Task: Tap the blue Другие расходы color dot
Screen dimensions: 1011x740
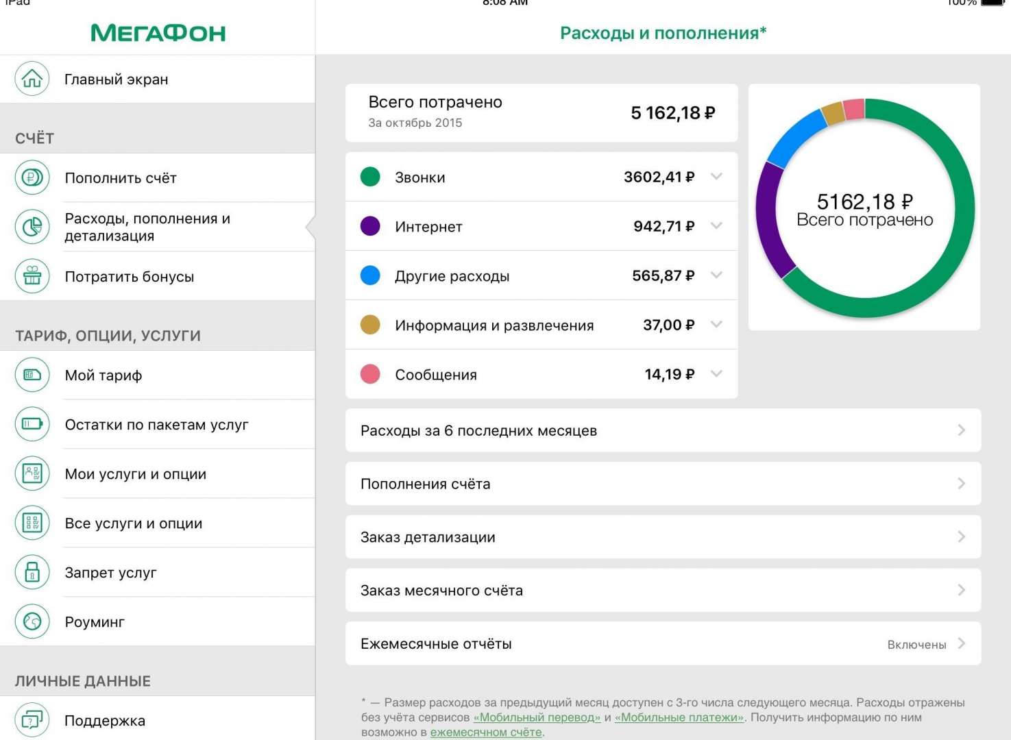Action: click(370, 275)
